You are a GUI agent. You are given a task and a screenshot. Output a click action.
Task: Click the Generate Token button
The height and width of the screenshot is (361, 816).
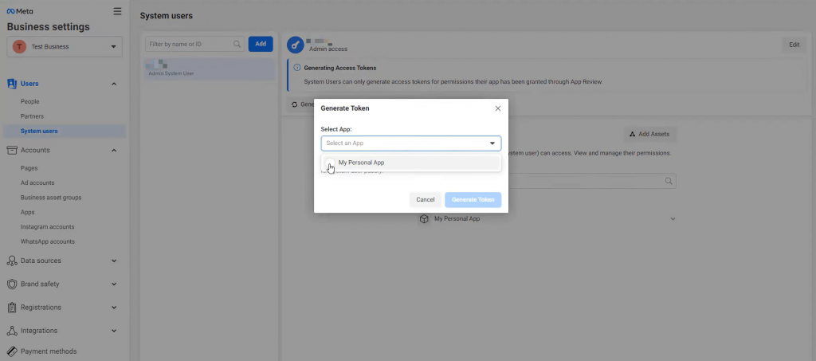pyautogui.click(x=473, y=200)
